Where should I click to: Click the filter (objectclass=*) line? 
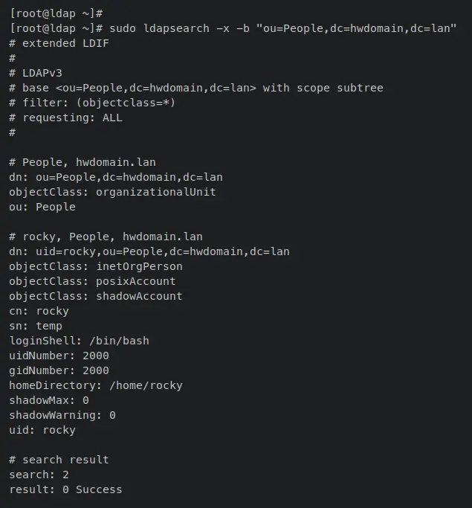point(92,103)
